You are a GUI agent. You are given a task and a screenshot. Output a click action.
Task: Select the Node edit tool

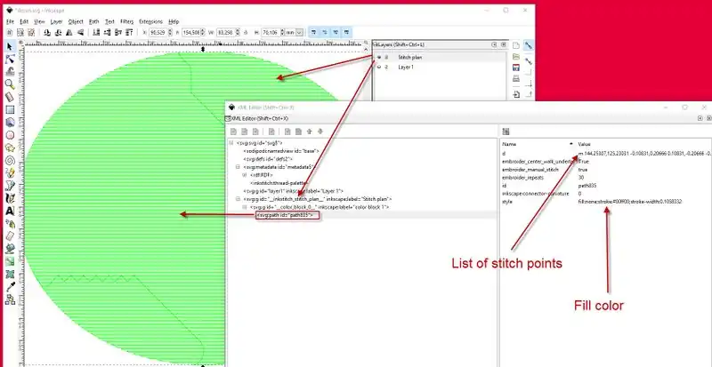(x=10, y=59)
